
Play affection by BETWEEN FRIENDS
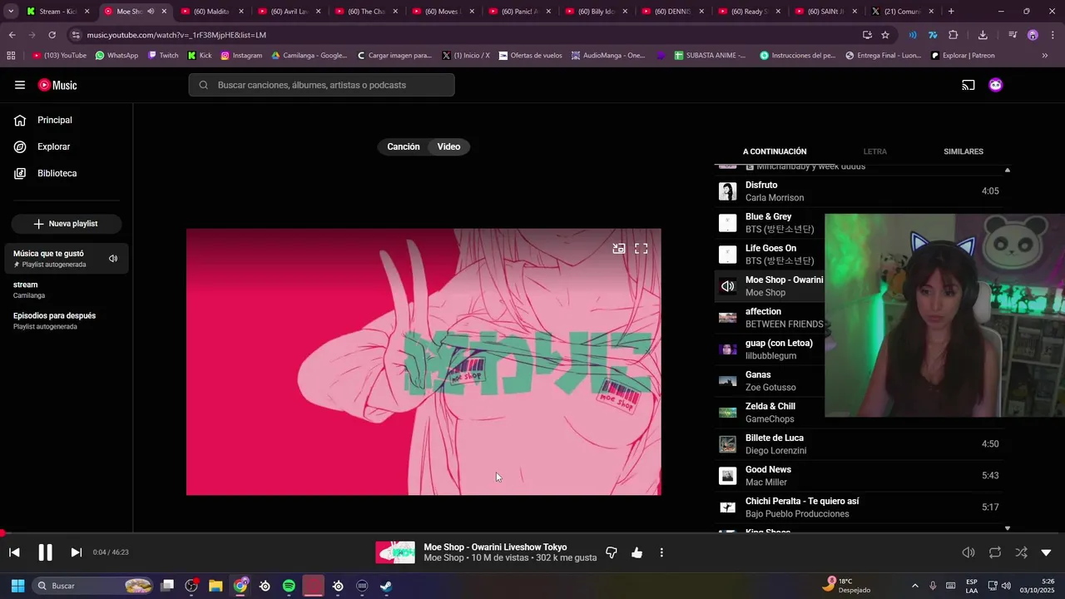770,318
